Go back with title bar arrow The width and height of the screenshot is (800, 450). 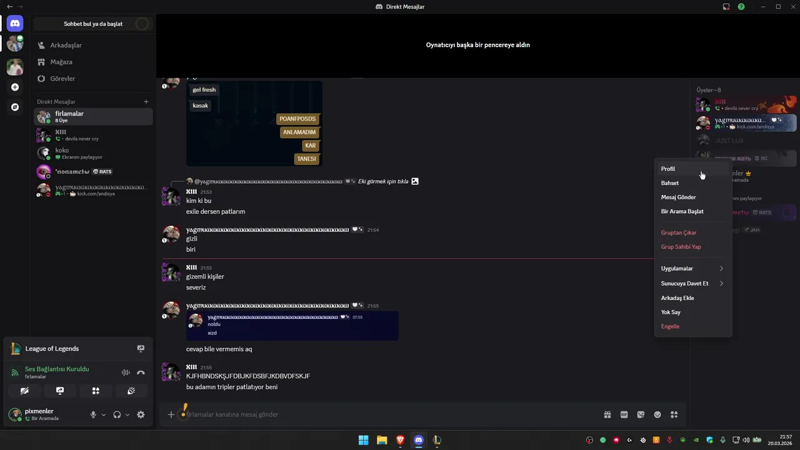[x=9, y=7]
